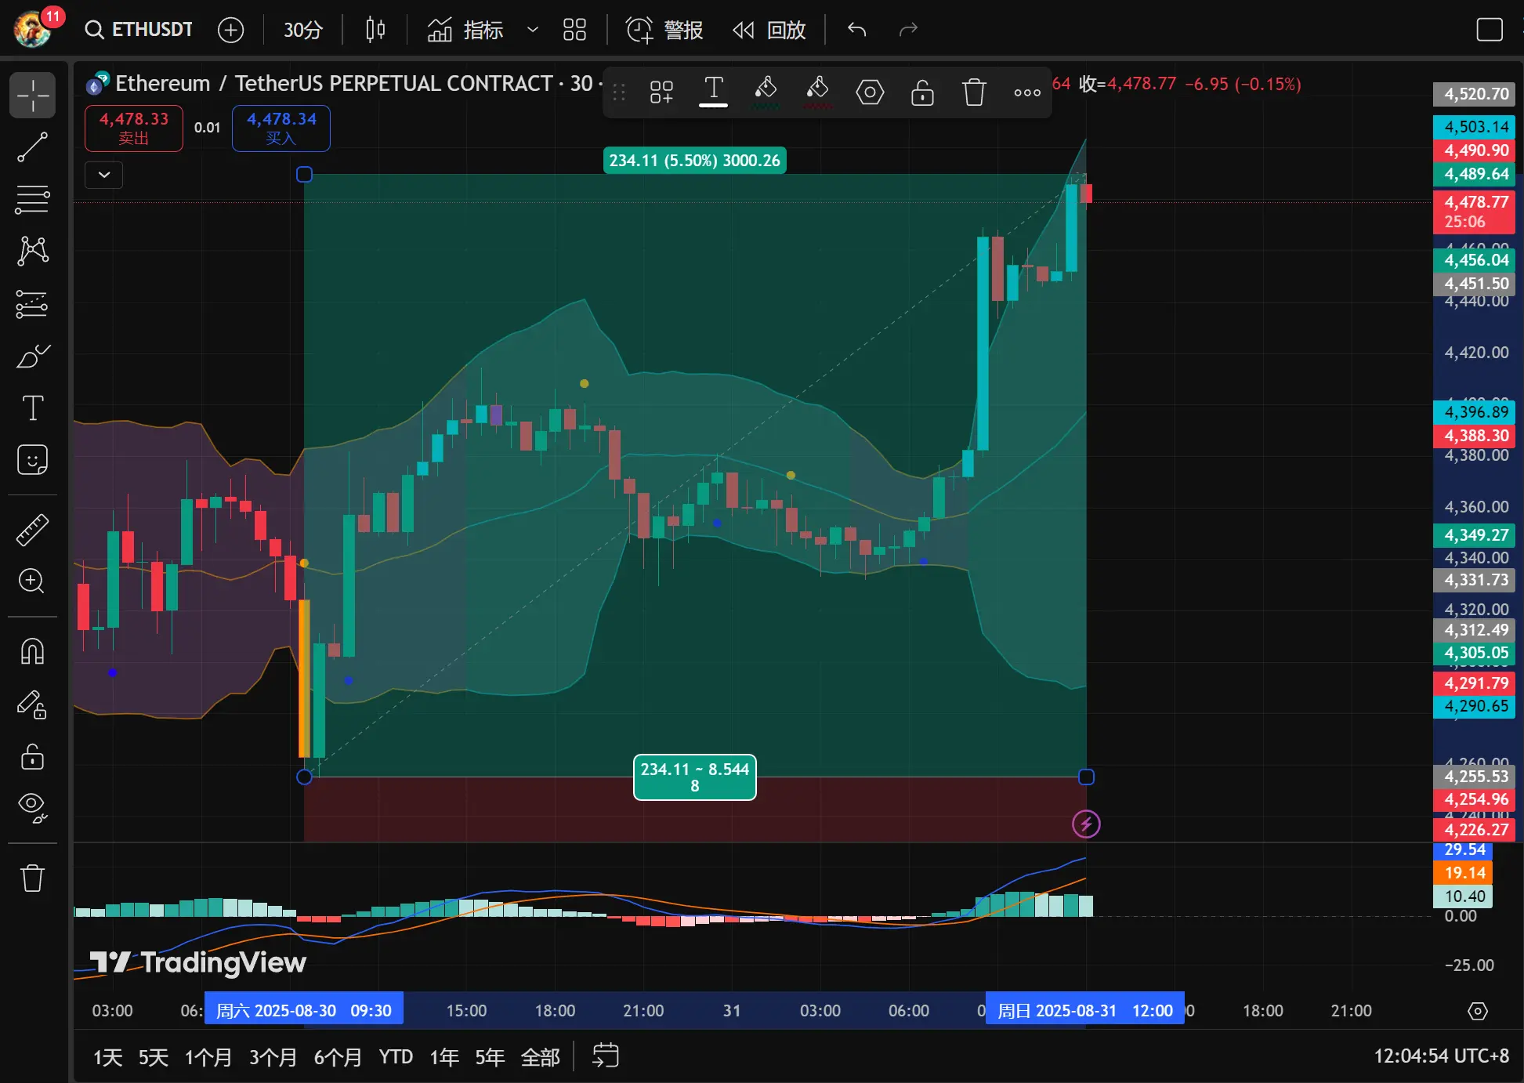
Task: Start bar replay with 回放 button
Action: click(x=769, y=30)
